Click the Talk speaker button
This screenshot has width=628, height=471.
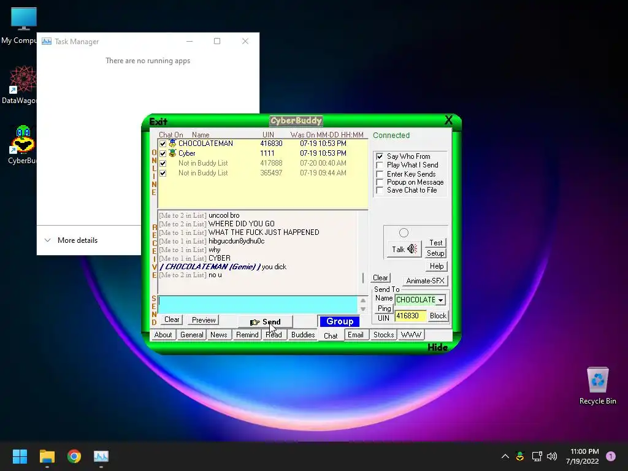coord(404,249)
